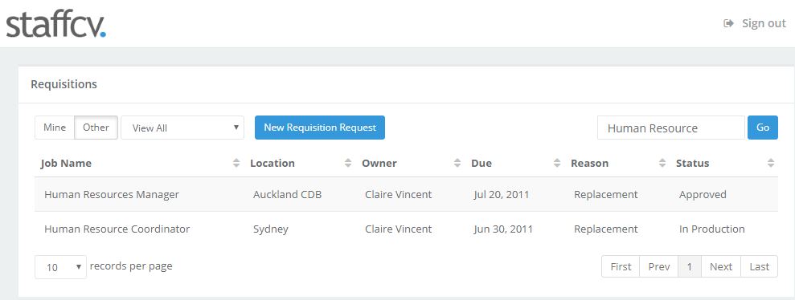Go to the First page
The image size is (795, 300).
(621, 266)
